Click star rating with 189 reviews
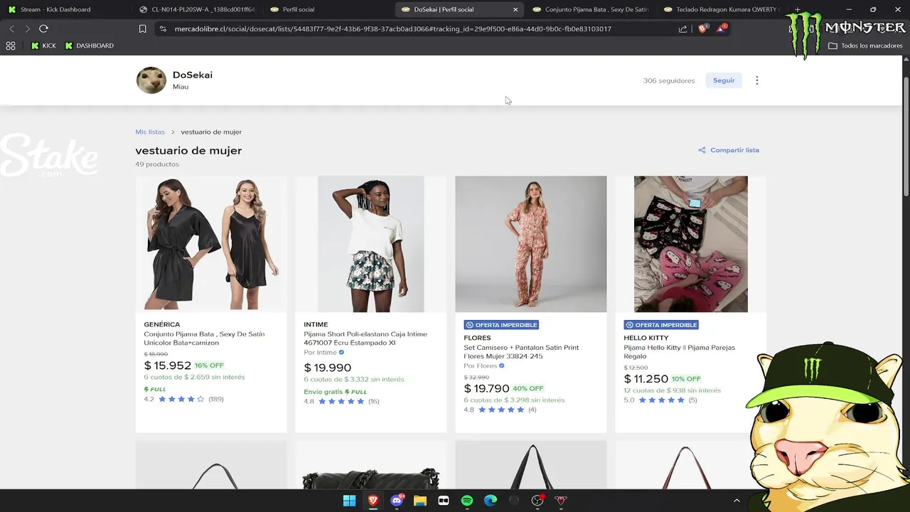 click(184, 399)
